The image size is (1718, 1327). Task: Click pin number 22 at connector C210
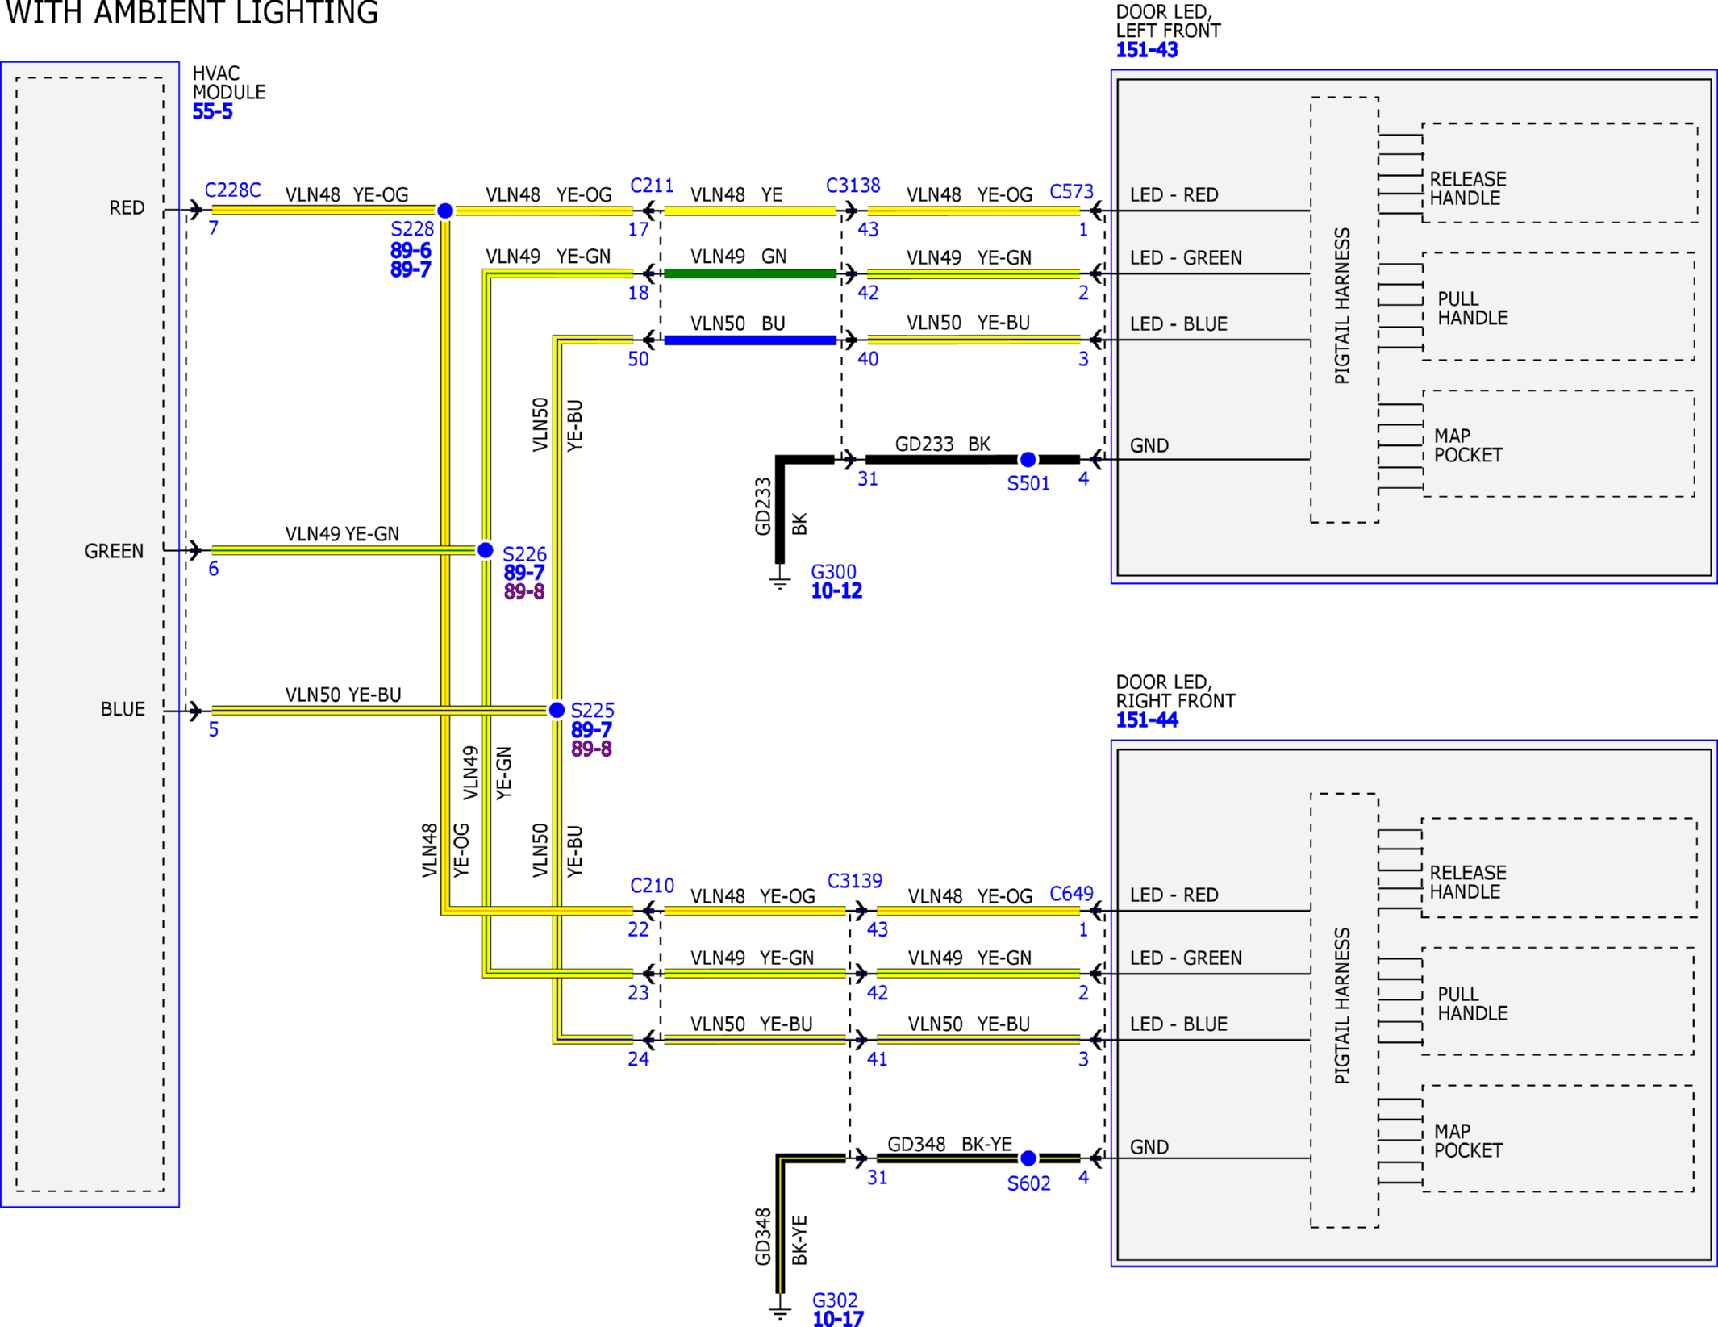[x=638, y=930]
